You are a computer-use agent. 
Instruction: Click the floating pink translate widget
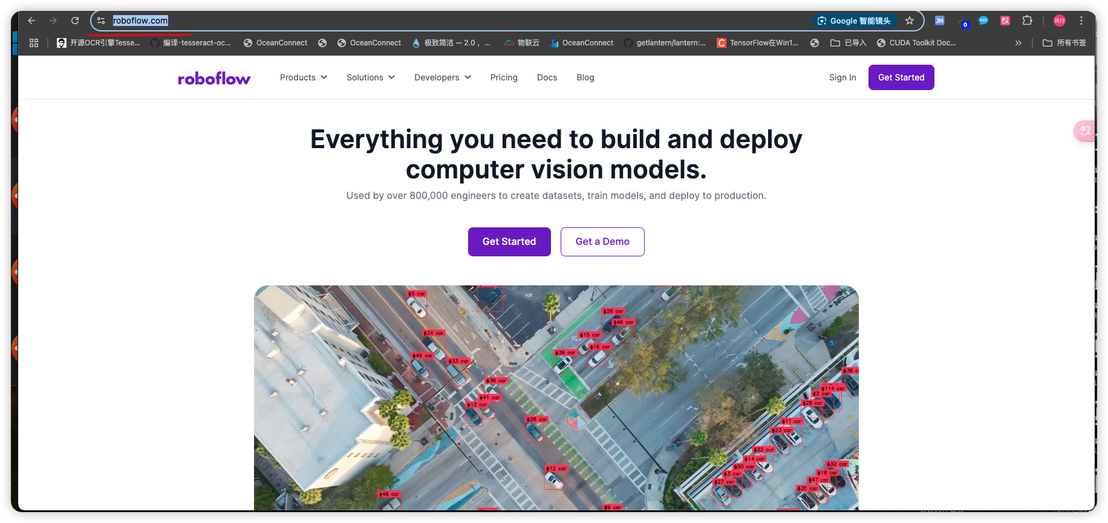1084,131
